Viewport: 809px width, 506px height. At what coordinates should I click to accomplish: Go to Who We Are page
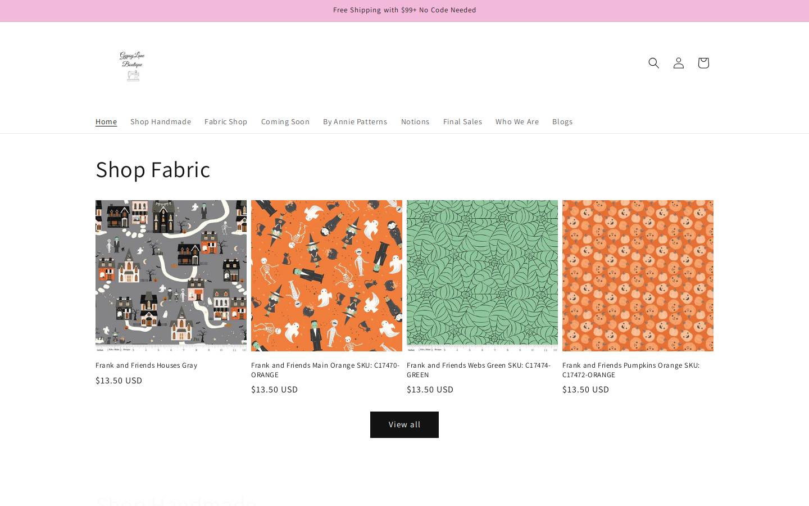coord(517,121)
